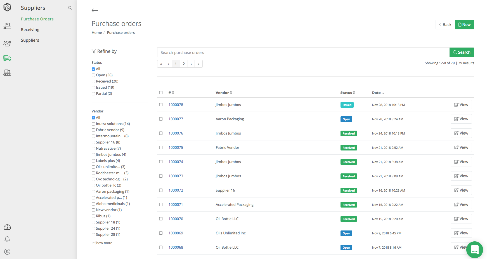The height and width of the screenshot is (259, 487).
Task: Click the green supplier truck icon
Action: click(7, 58)
